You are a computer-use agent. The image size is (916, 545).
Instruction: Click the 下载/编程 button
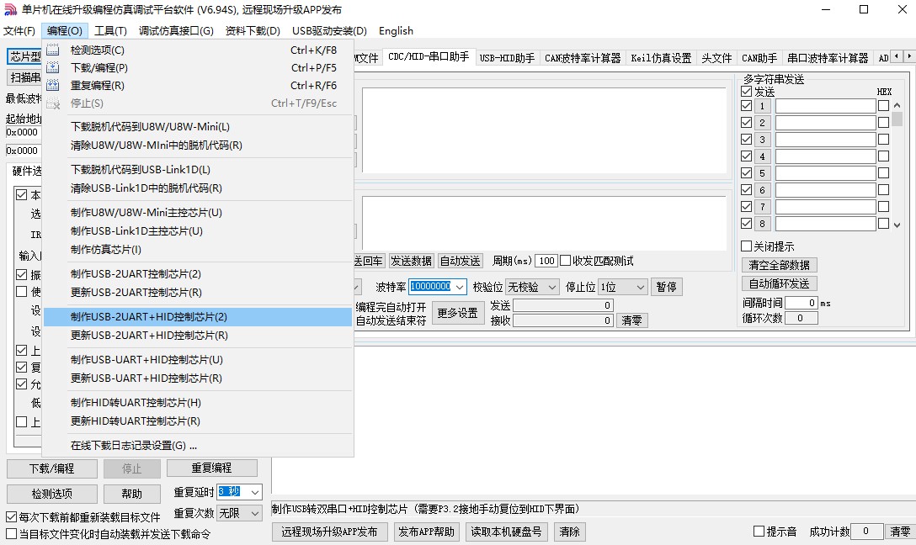point(52,468)
